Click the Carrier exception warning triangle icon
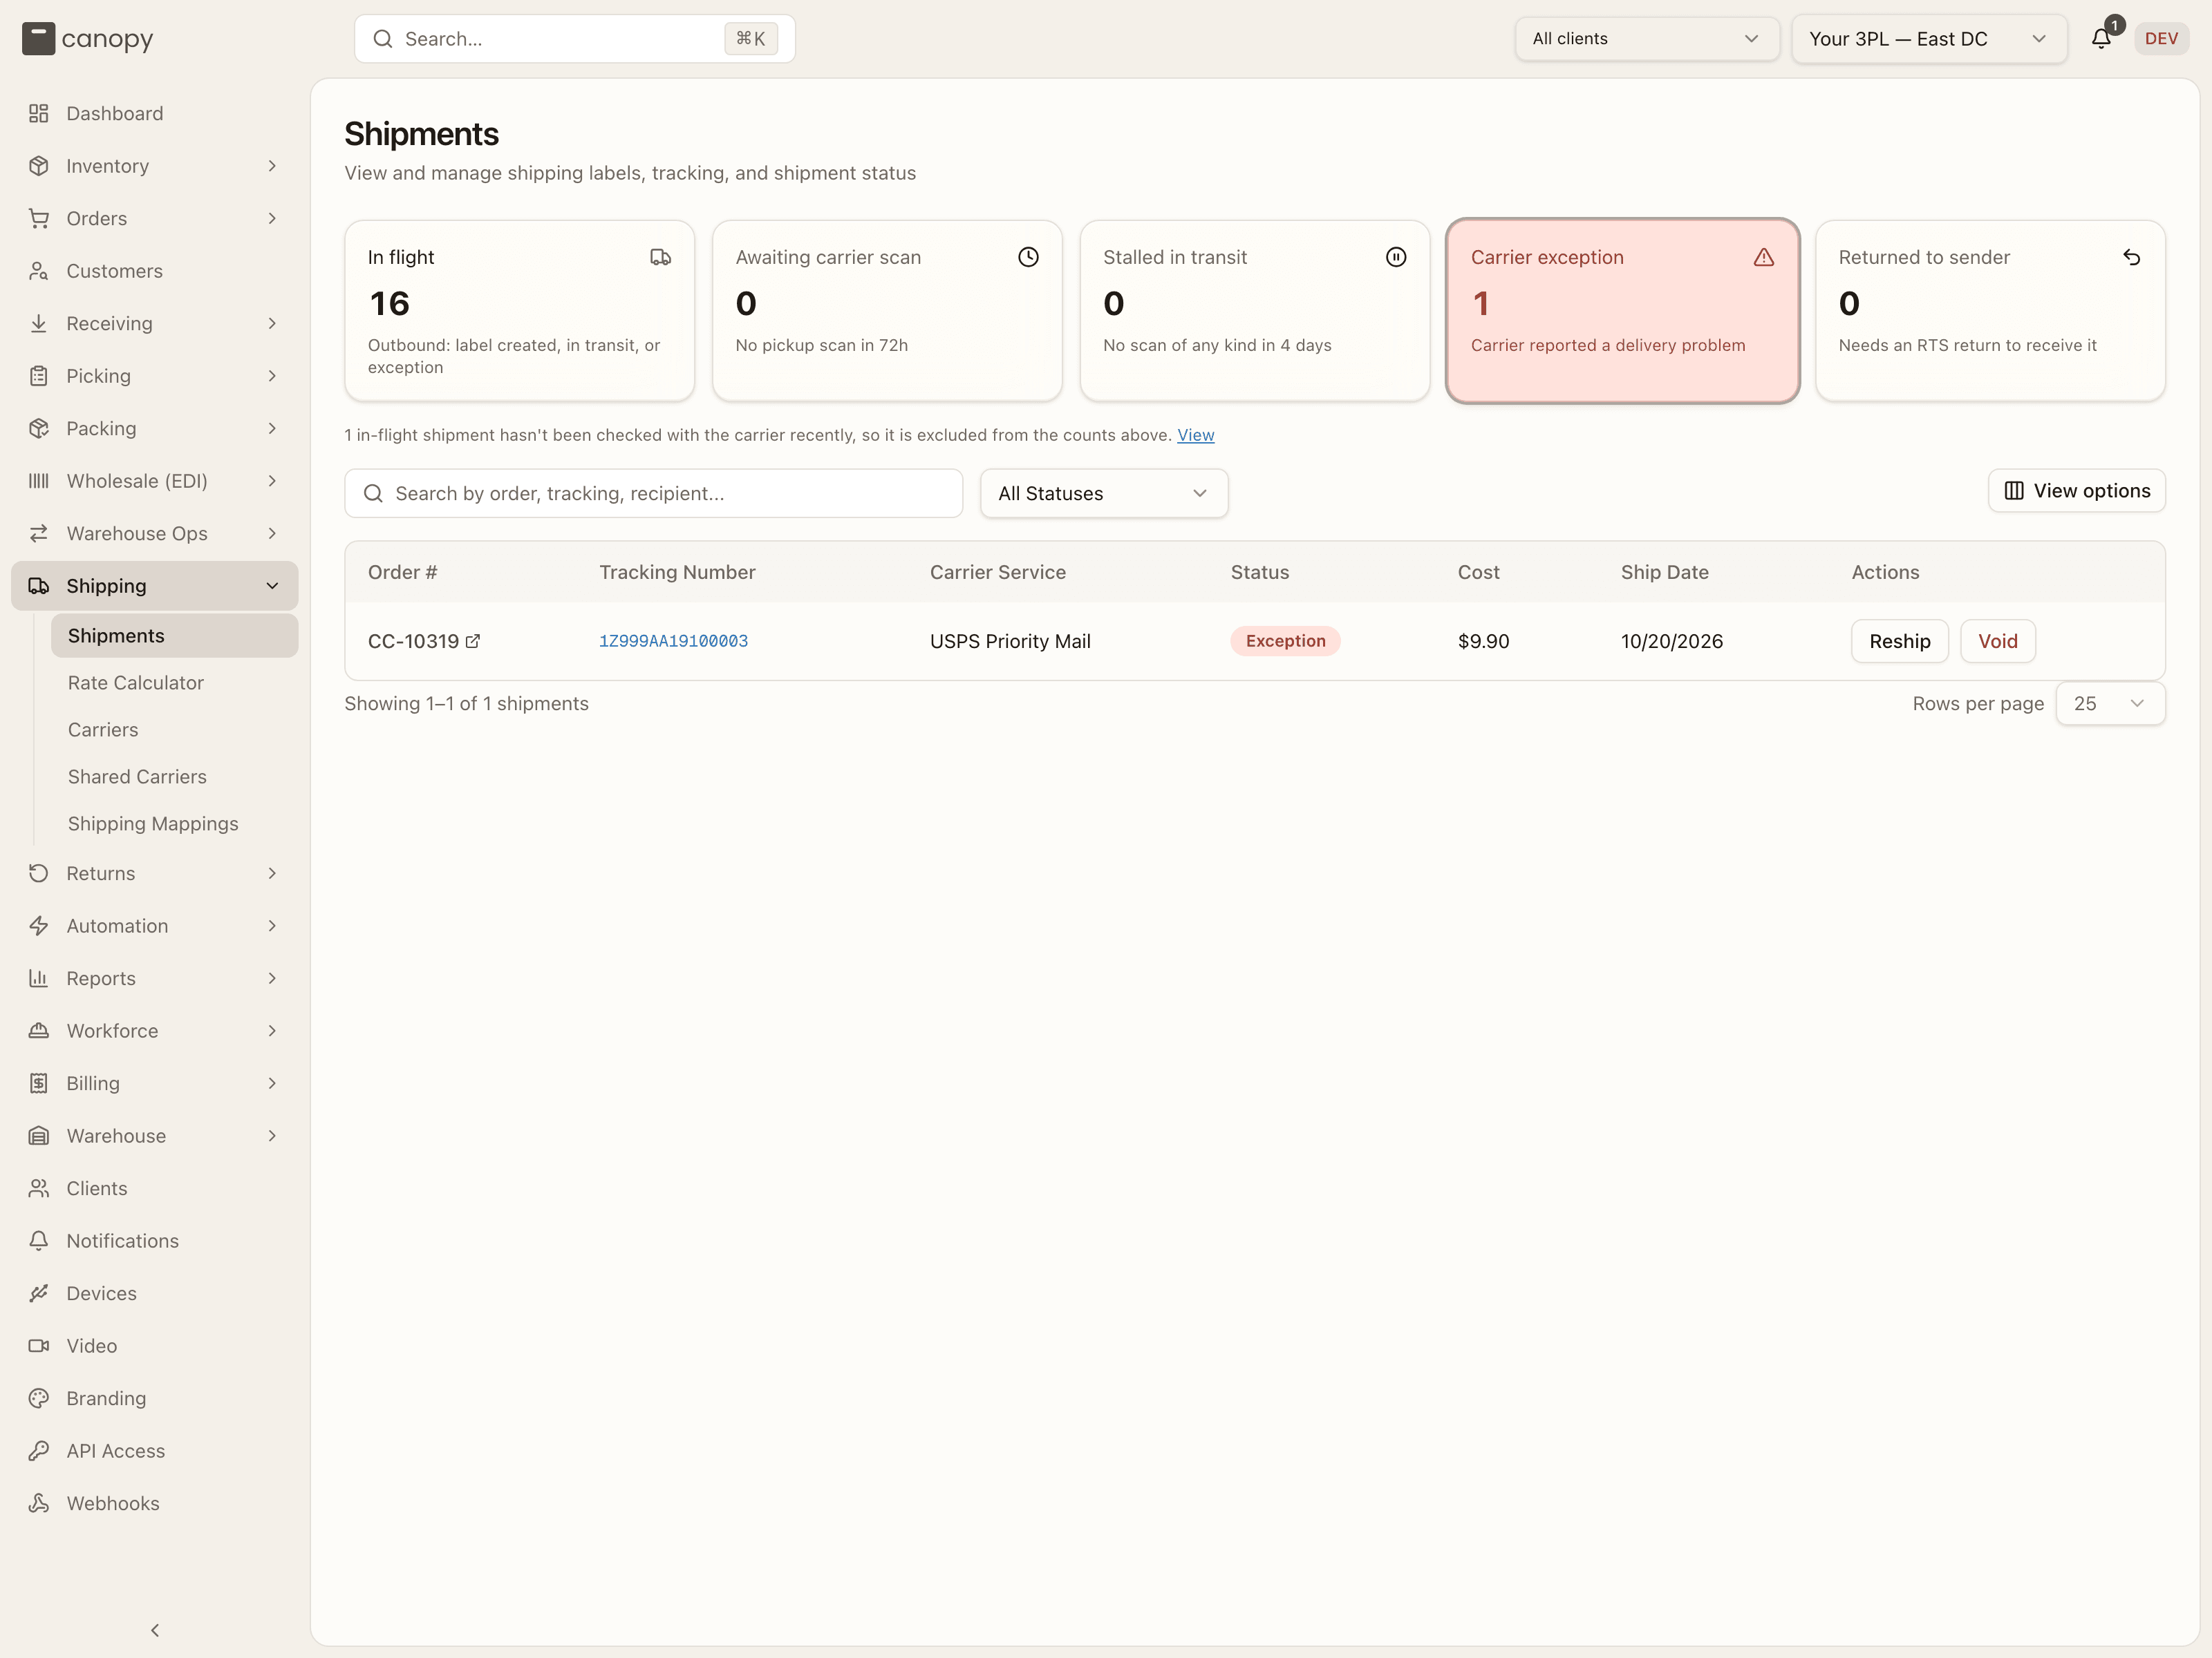Viewport: 2212px width, 1658px height. tap(1764, 258)
